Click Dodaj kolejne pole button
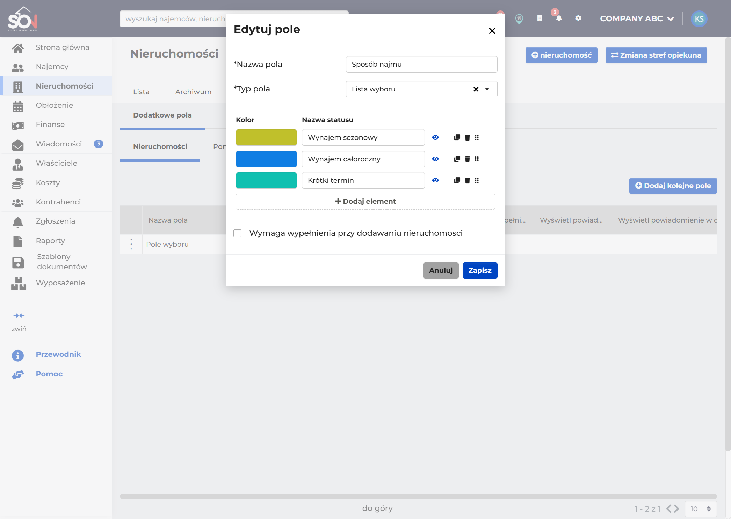This screenshot has width=731, height=519. (x=673, y=186)
